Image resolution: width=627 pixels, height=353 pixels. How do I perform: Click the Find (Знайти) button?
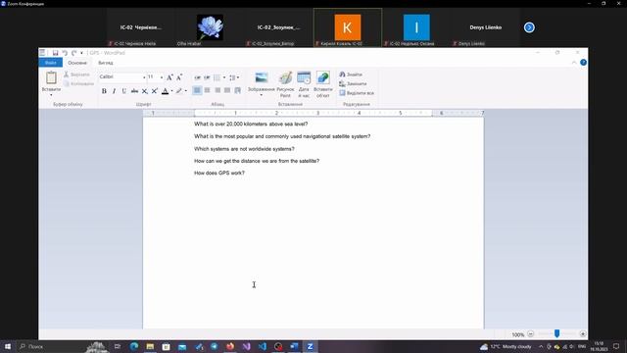351,75
